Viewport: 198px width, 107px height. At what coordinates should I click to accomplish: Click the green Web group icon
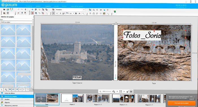[115, 12]
